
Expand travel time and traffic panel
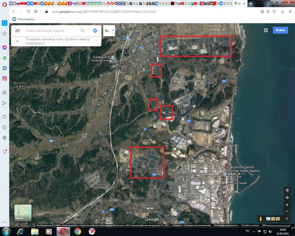[x=18, y=41]
